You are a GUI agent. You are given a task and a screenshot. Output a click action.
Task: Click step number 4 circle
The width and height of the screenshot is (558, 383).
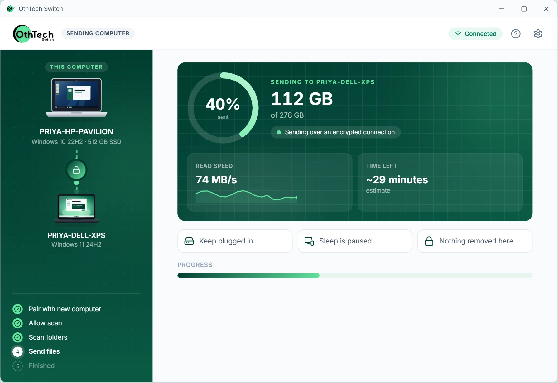click(18, 352)
